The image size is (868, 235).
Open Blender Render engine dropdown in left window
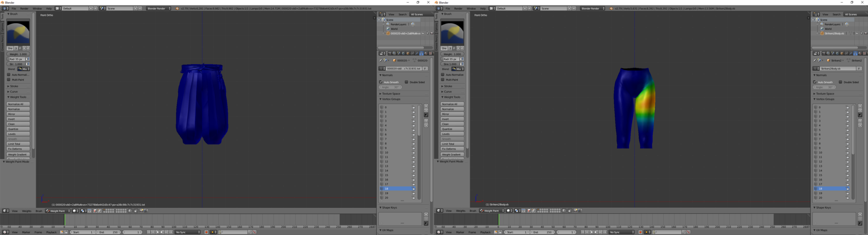coord(159,9)
